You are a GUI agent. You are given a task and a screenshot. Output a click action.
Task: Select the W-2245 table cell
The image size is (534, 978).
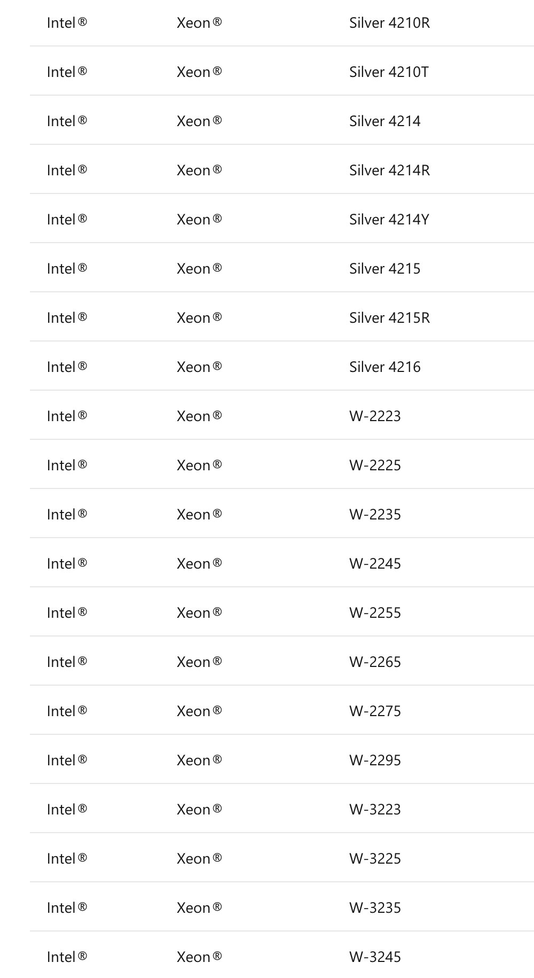point(375,564)
